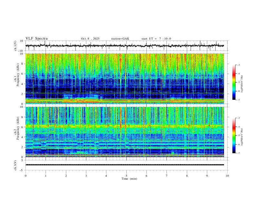Click the ch.1 spectrogram color bar
The height and width of the screenshot is (197, 256).
point(234,82)
